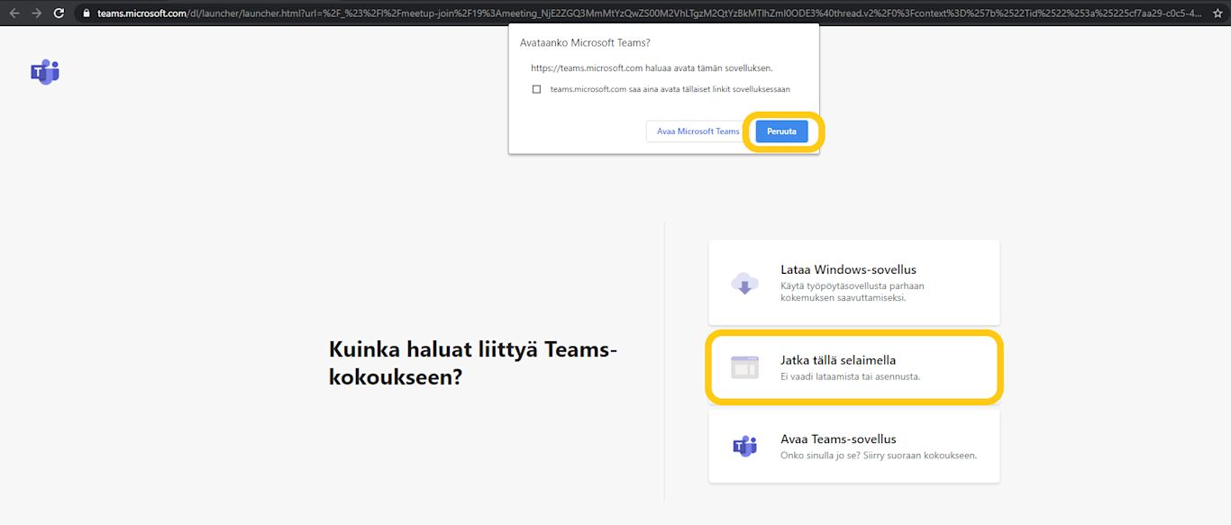Viewport: 1231px width, 525px height.
Task: Choose the Lataa Windows-sovellus option
Action: [853, 283]
